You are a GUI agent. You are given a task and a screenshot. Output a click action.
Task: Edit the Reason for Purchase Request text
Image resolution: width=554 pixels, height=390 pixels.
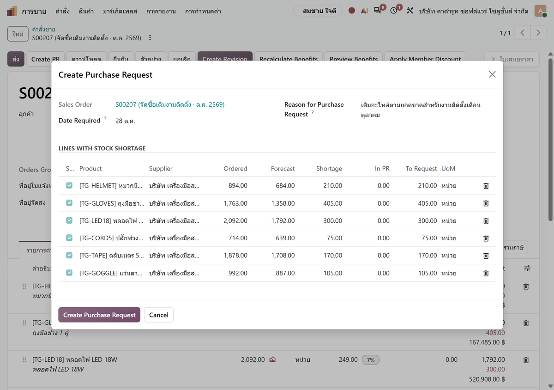pos(421,110)
